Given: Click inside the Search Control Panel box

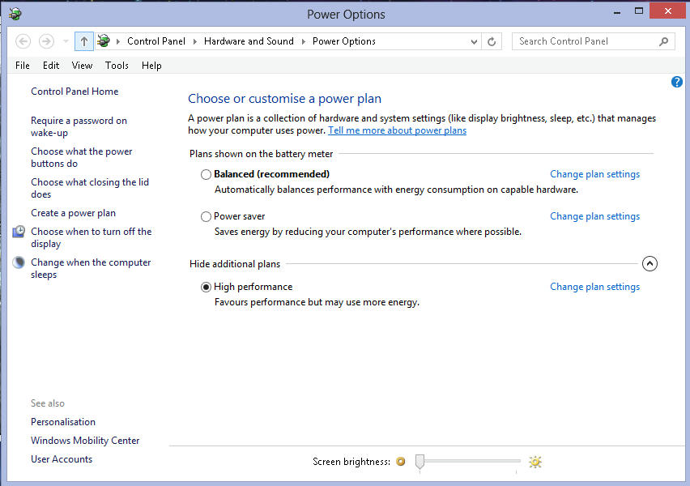Looking at the screenshot, I should point(583,41).
